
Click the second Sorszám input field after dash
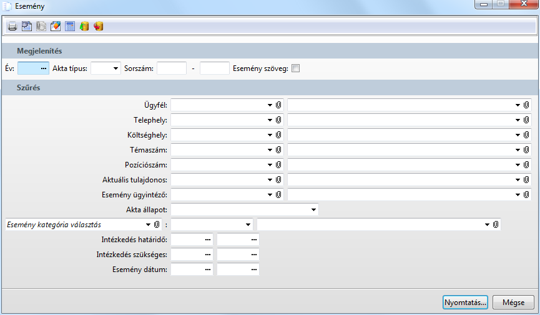[215, 68]
